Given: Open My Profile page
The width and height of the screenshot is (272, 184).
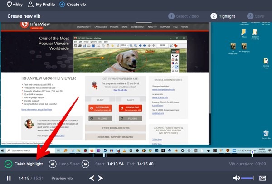Looking at the screenshot, I should coord(41,5).
